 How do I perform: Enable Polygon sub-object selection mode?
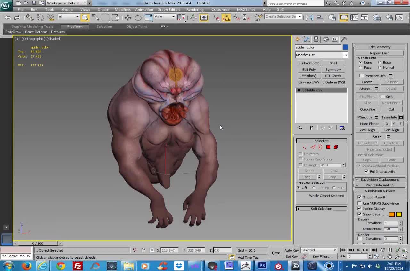[x=328, y=147]
